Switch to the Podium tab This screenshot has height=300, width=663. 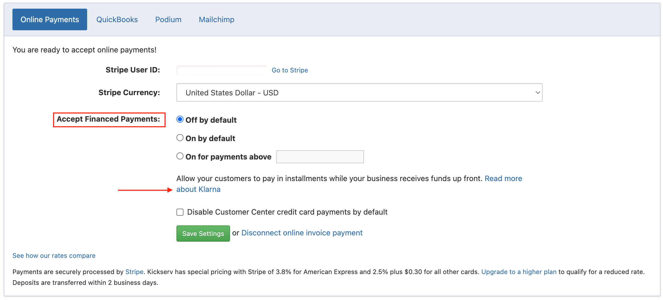168,19
